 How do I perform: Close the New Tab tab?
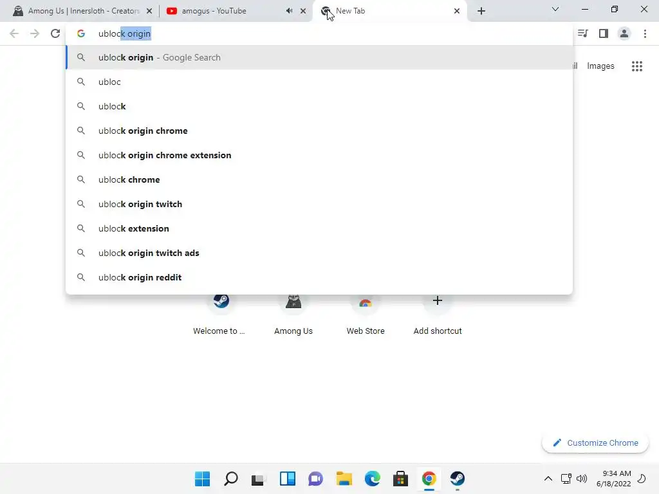[457, 11]
